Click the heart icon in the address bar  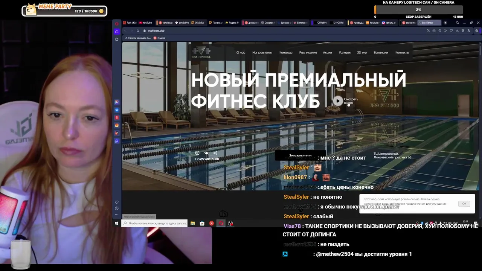coord(451,30)
